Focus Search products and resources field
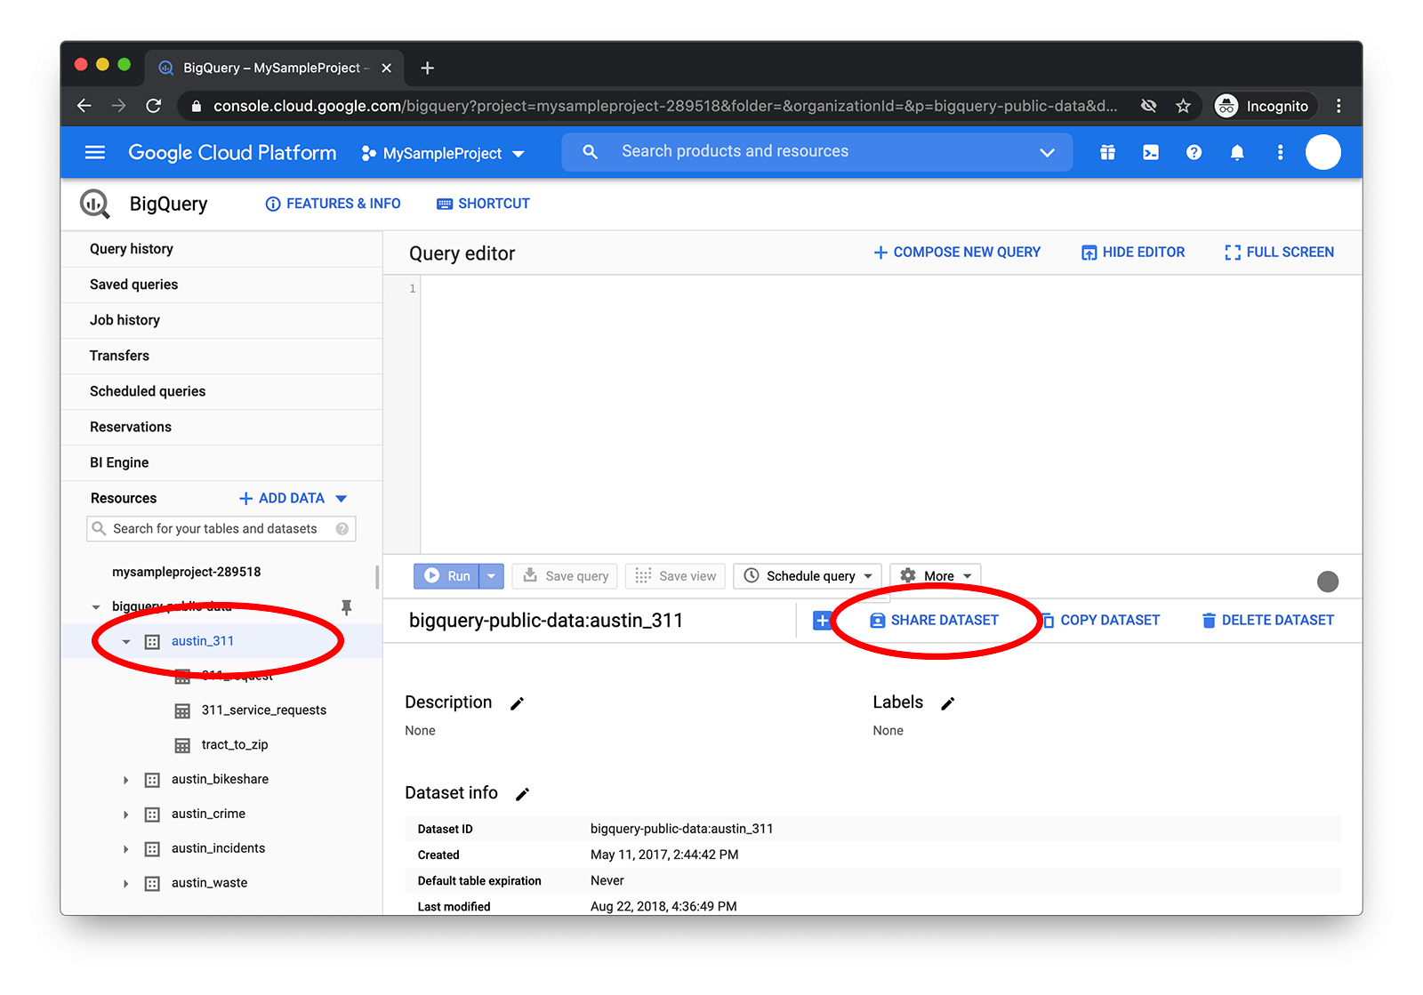The width and height of the screenshot is (1423, 995). pyautogui.click(x=818, y=152)
